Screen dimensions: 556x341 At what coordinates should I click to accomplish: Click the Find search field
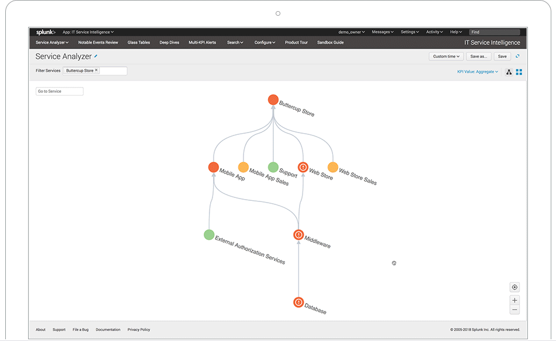point(495,32)
